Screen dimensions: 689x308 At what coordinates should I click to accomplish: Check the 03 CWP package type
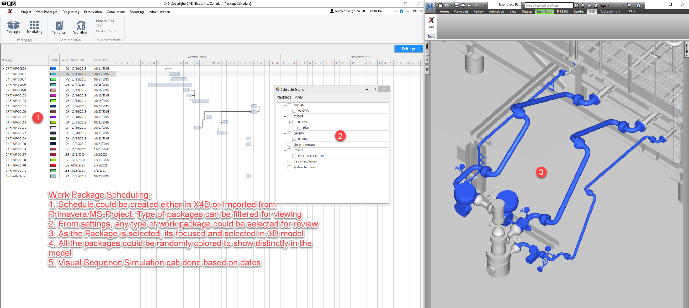click(x=295, y=122)
